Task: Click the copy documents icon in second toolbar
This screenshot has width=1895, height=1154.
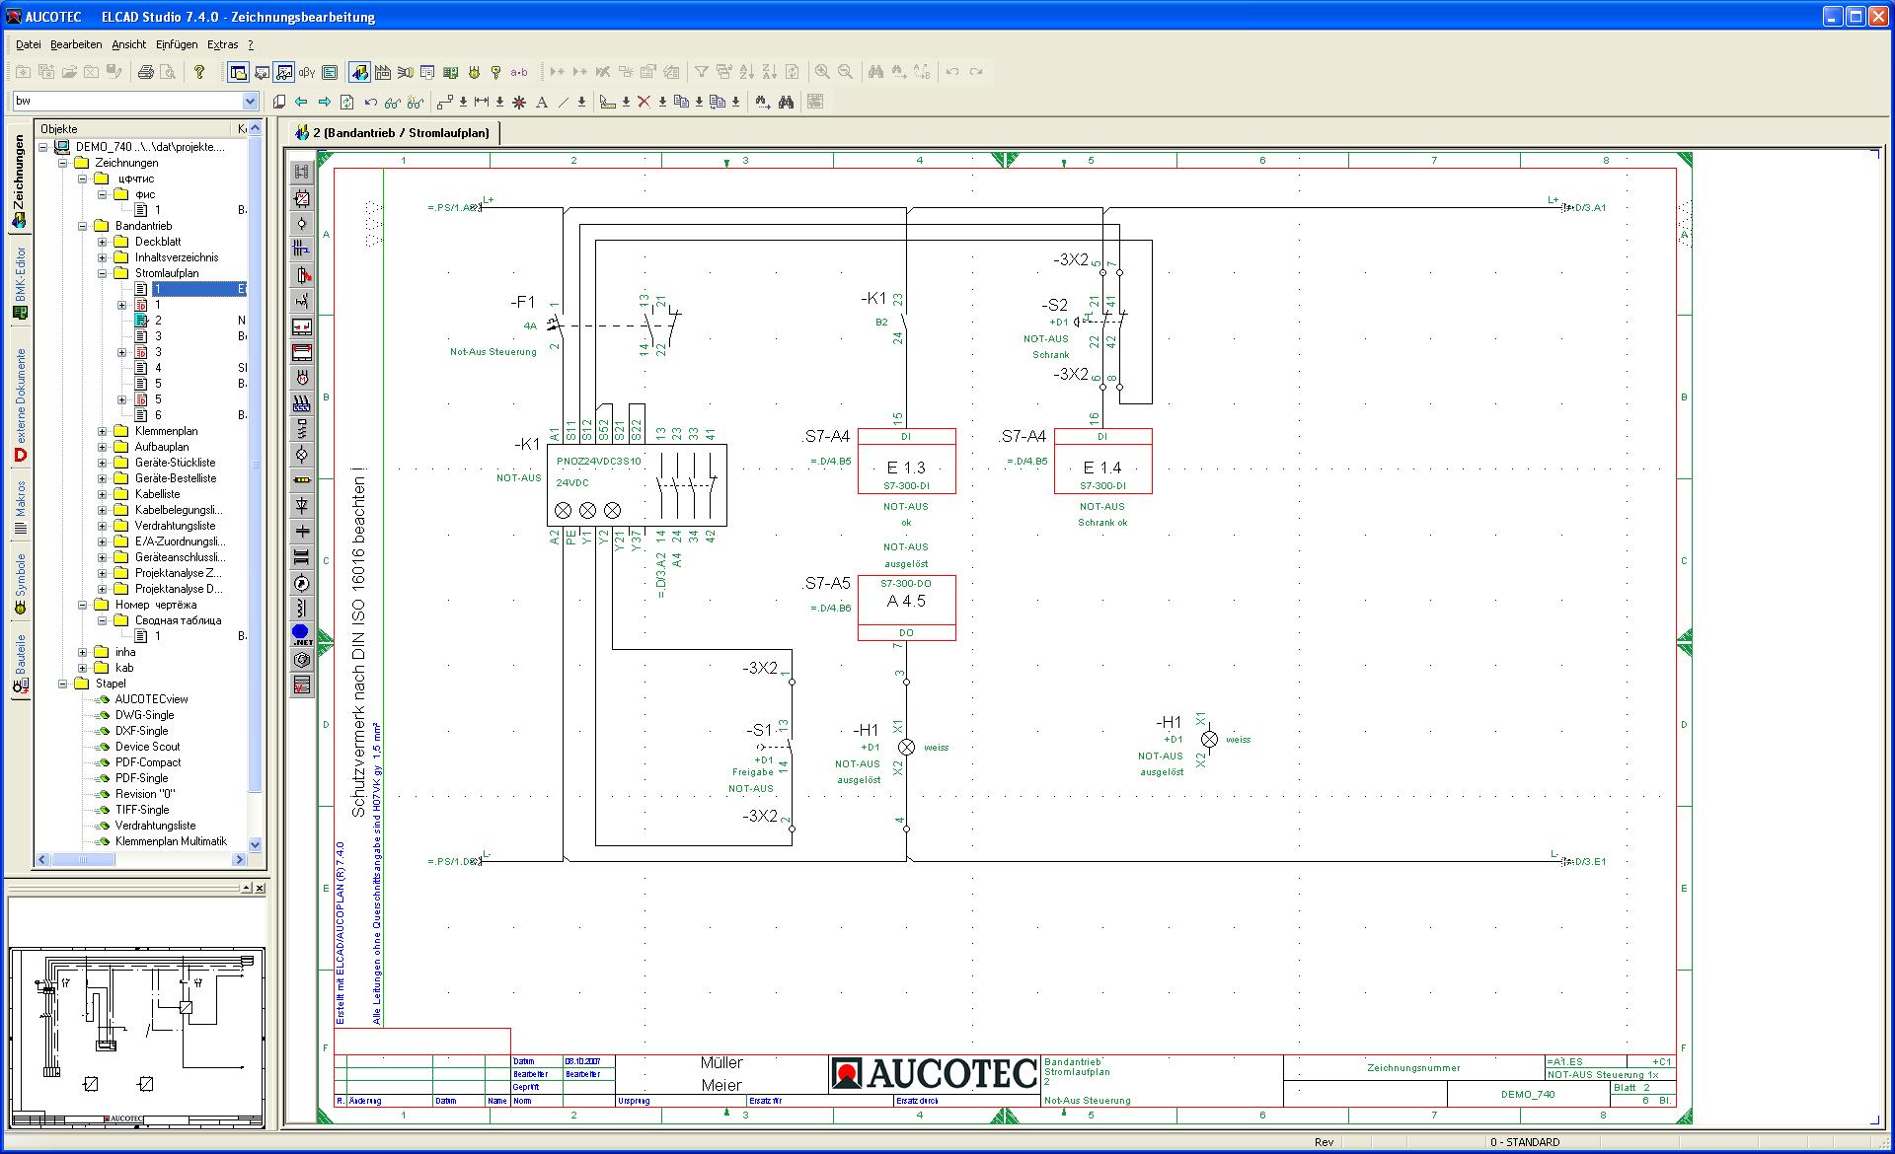Action: tap(681, 102)
